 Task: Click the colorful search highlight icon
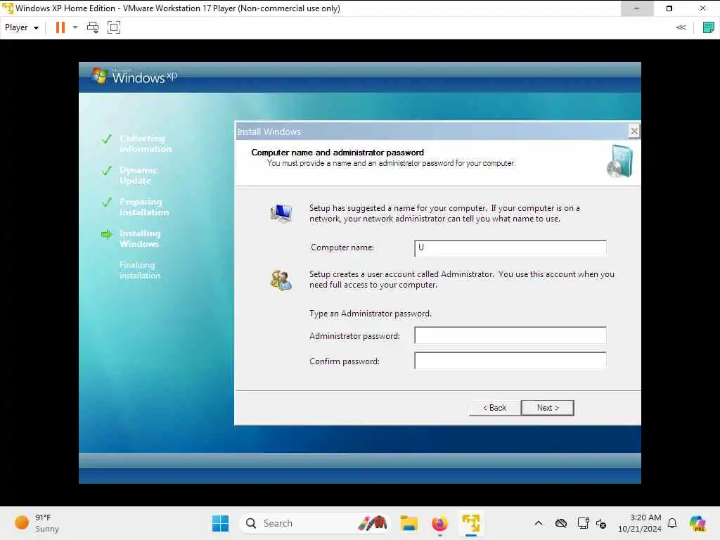coord(373,523)
